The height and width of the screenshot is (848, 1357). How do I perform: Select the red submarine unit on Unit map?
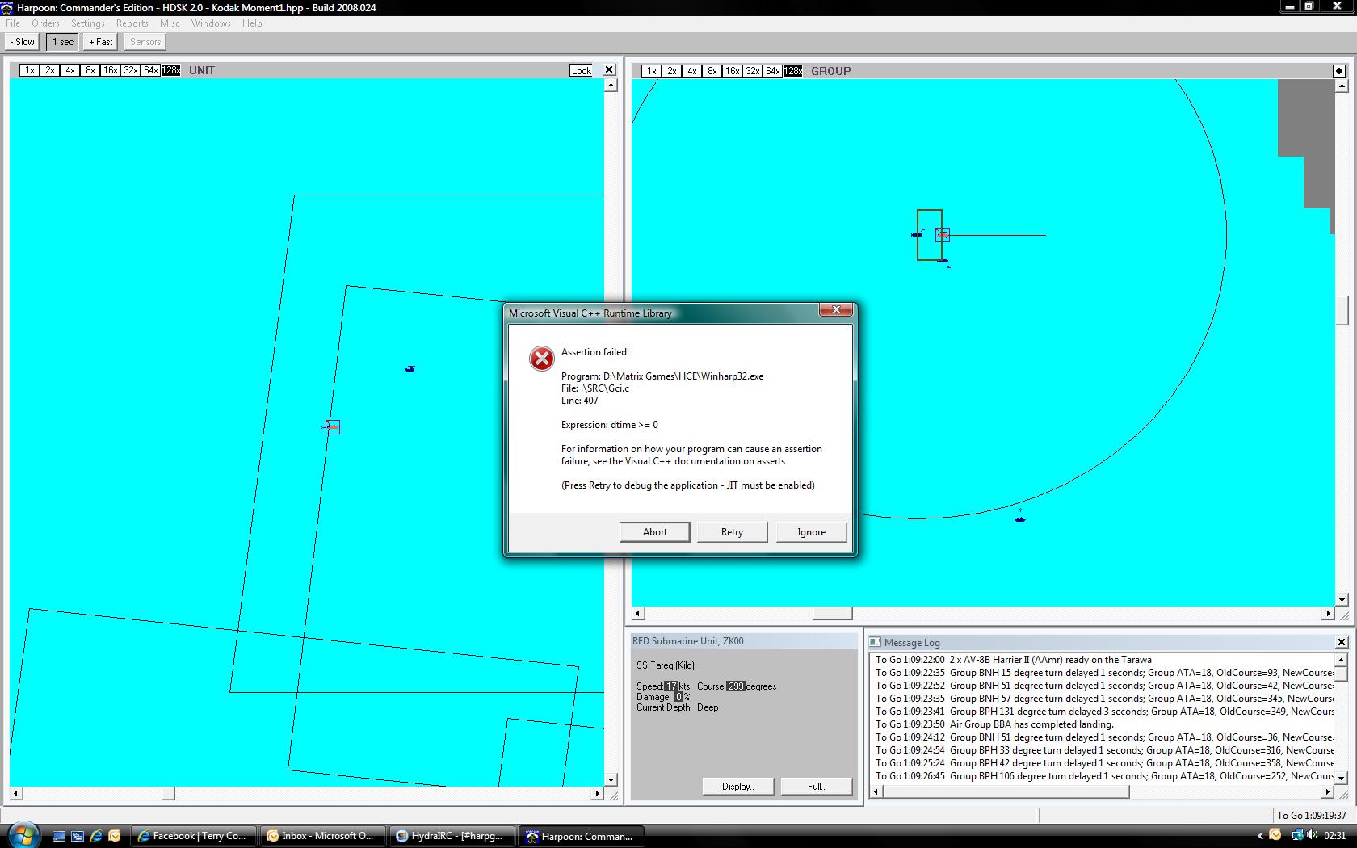(x=332, y=426)
